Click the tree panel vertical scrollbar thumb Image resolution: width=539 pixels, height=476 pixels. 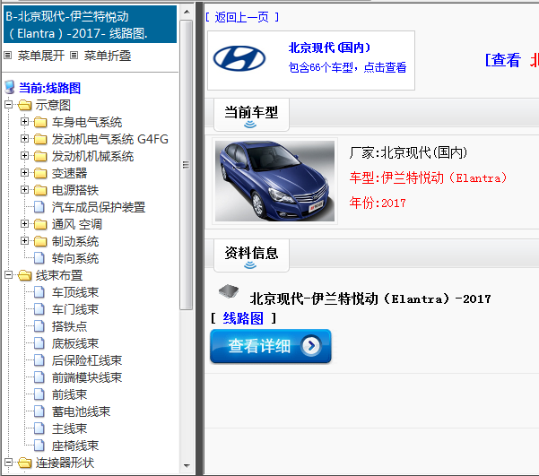(x=187, y=165)
